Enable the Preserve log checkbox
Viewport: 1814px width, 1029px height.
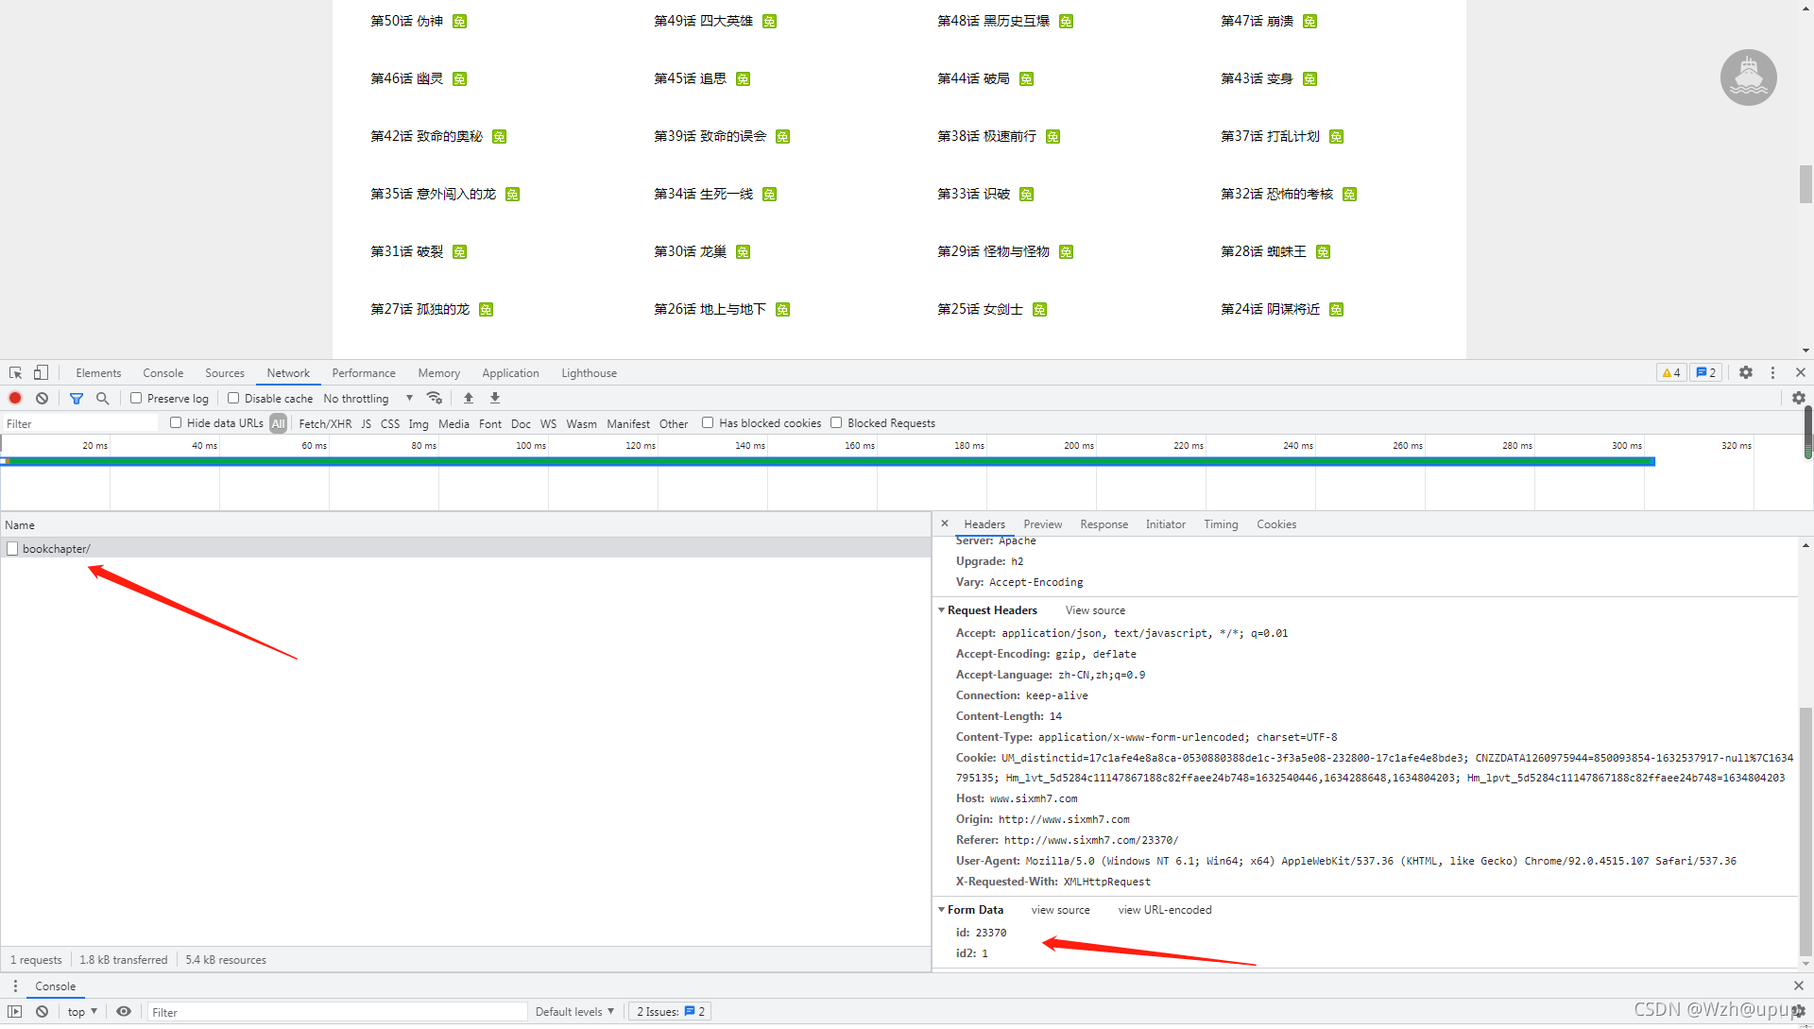click(x=136, y=399)
